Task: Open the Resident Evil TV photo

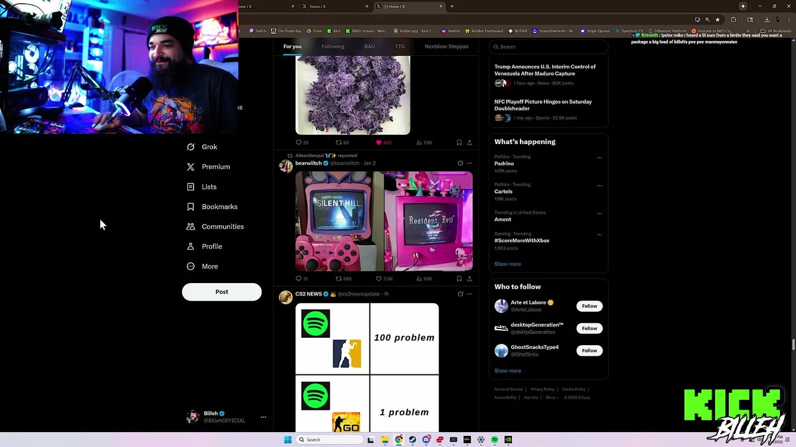Action: point(428,221)
